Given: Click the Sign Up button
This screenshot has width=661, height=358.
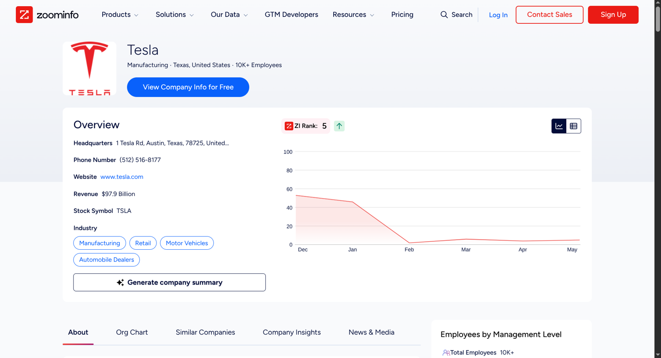Looking at the screenshot, I should [613, 15].
